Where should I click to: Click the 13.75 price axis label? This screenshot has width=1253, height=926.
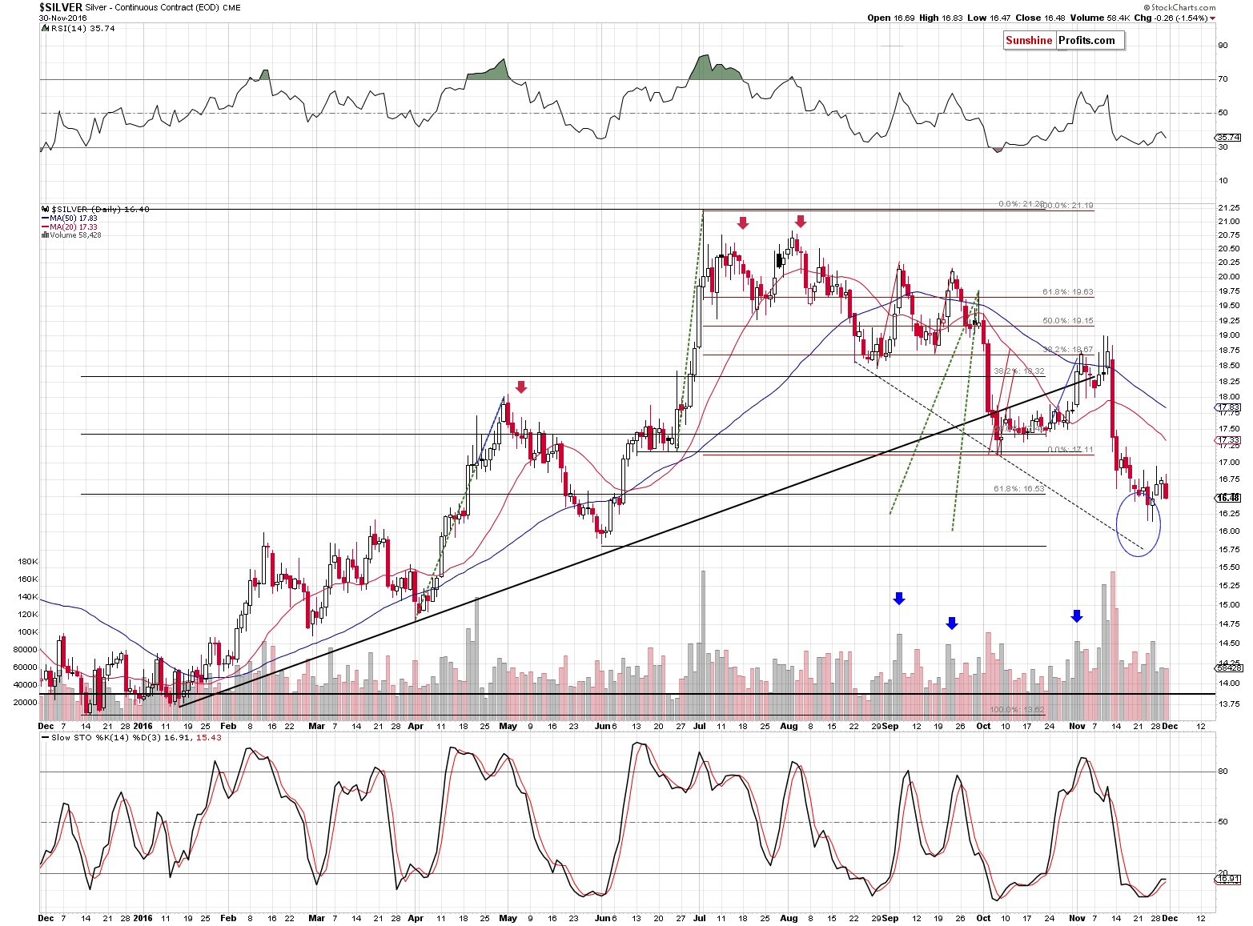coord(1228,704)
